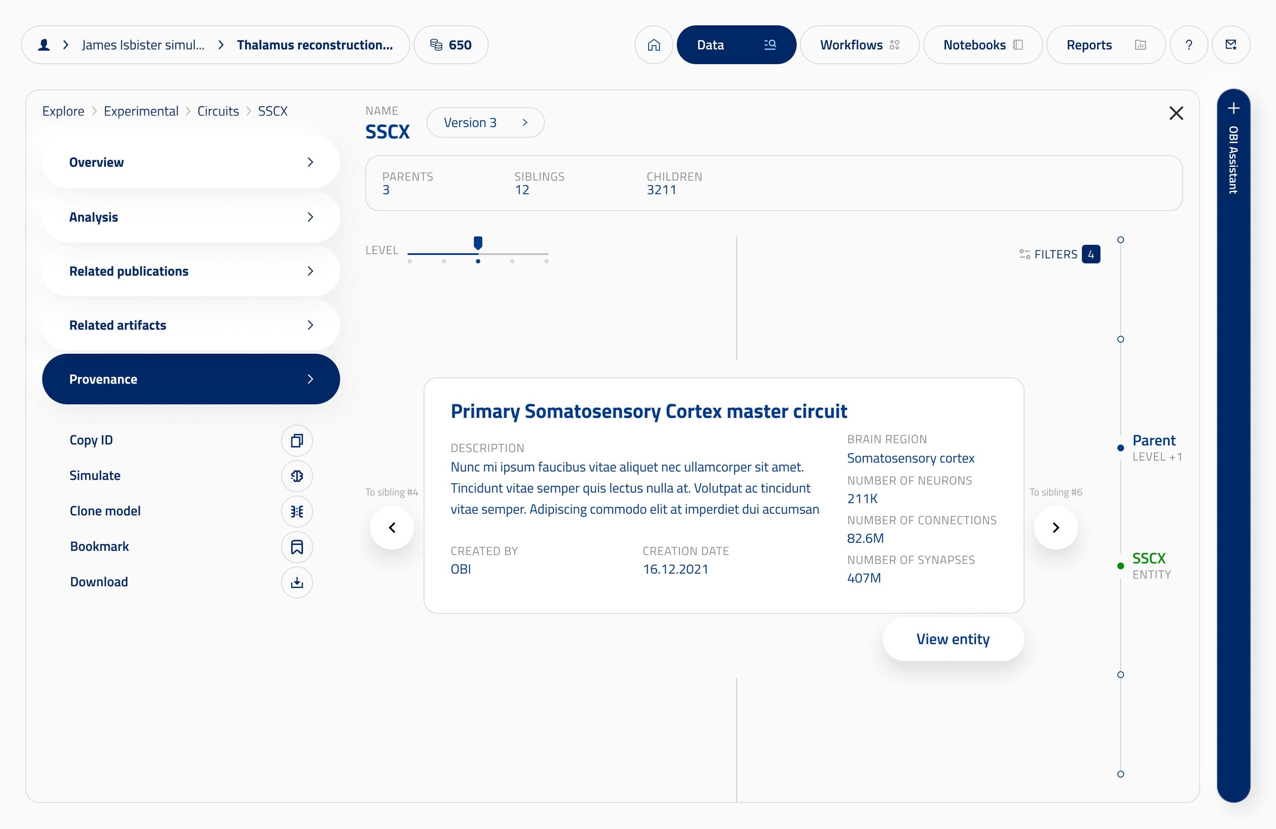Click the Bookmark icon
Viewport: 1276px width, 829px height.
click(297, 547)
